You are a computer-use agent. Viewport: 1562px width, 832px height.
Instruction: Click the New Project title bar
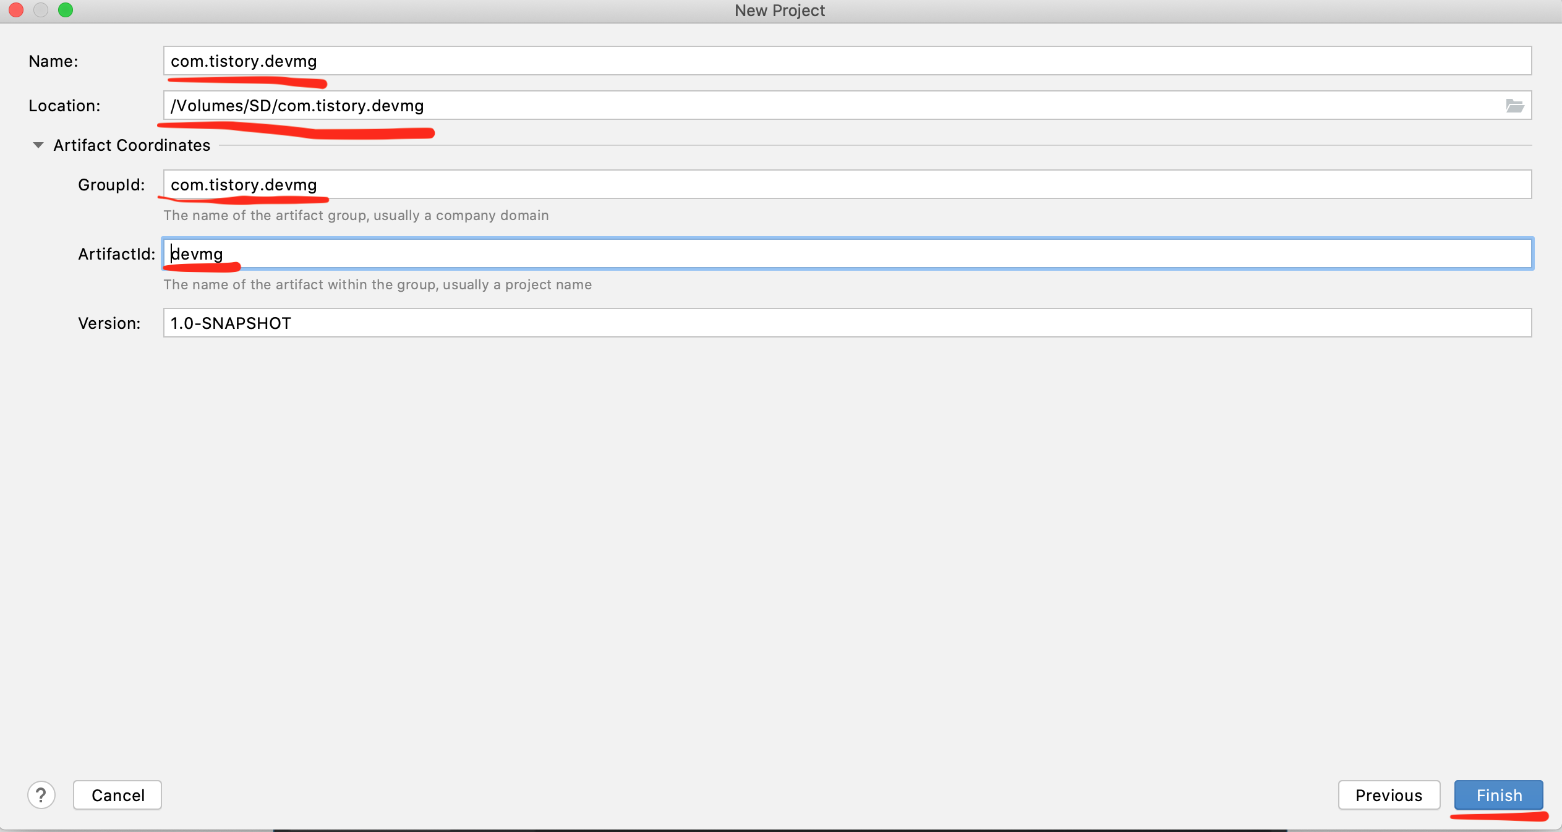(779, 11)
